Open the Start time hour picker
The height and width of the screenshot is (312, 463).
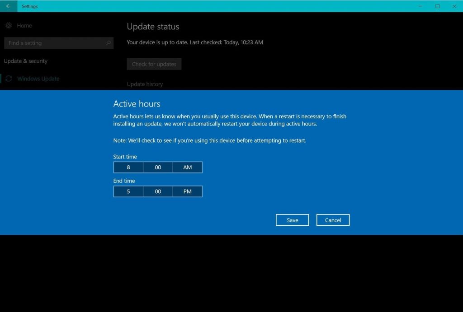(x=128, y=167)
